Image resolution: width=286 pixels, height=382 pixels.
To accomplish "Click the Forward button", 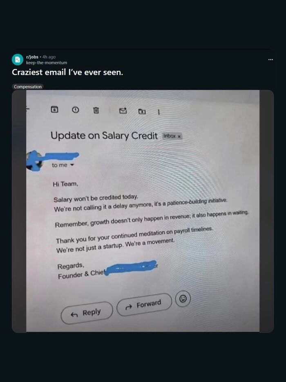I will [144, 305].
